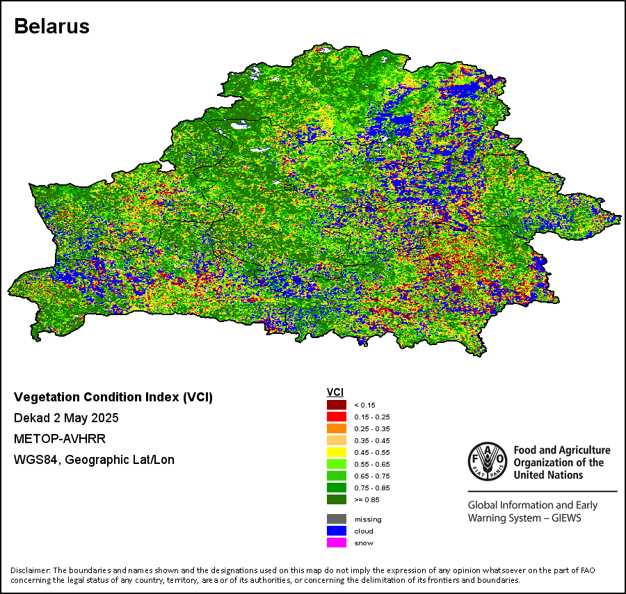Click the Vegetation Condition Index (VCI) heading
This screenshot has height=594, width=626.
pos(113,397)
